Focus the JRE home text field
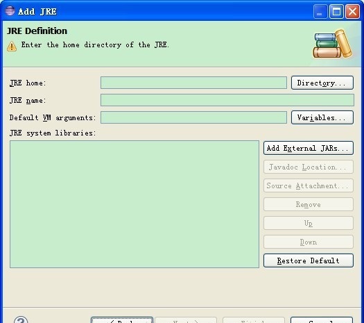The height and width of the screenshot is (323, 364). point(193,83)
